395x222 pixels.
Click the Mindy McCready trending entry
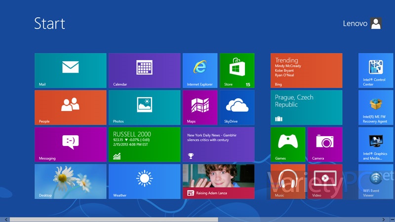[288, 66]
